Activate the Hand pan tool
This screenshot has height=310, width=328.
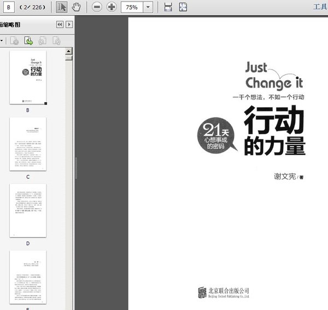pyautogui.click(x=77, y=7)
